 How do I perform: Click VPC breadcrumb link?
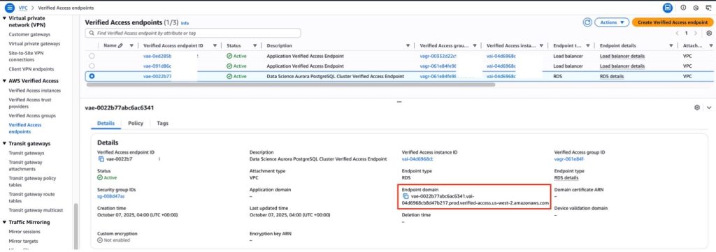[x=23, y=8]
